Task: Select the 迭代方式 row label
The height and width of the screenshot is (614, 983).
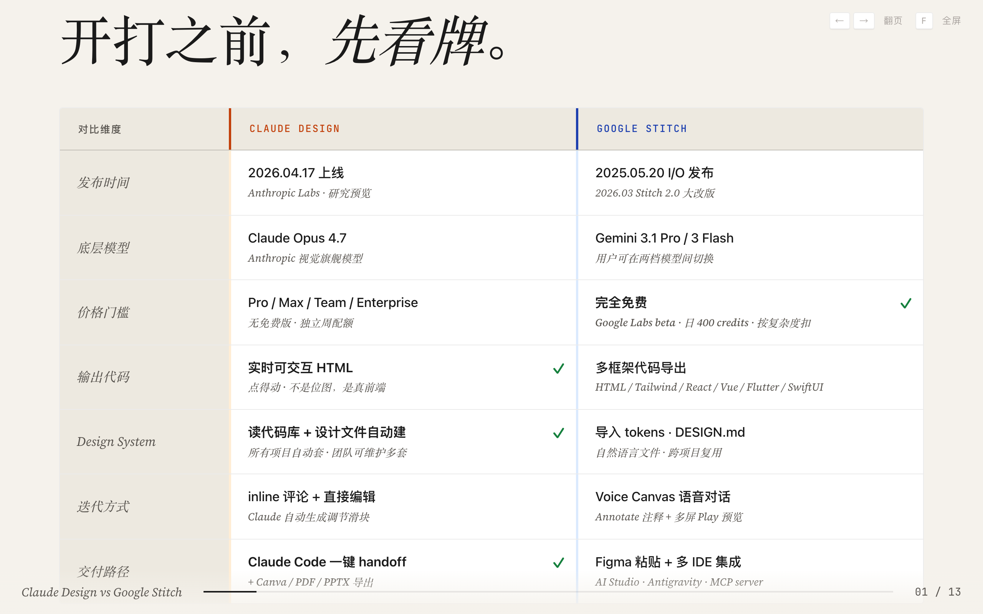Action: click(x=103, y=507)
